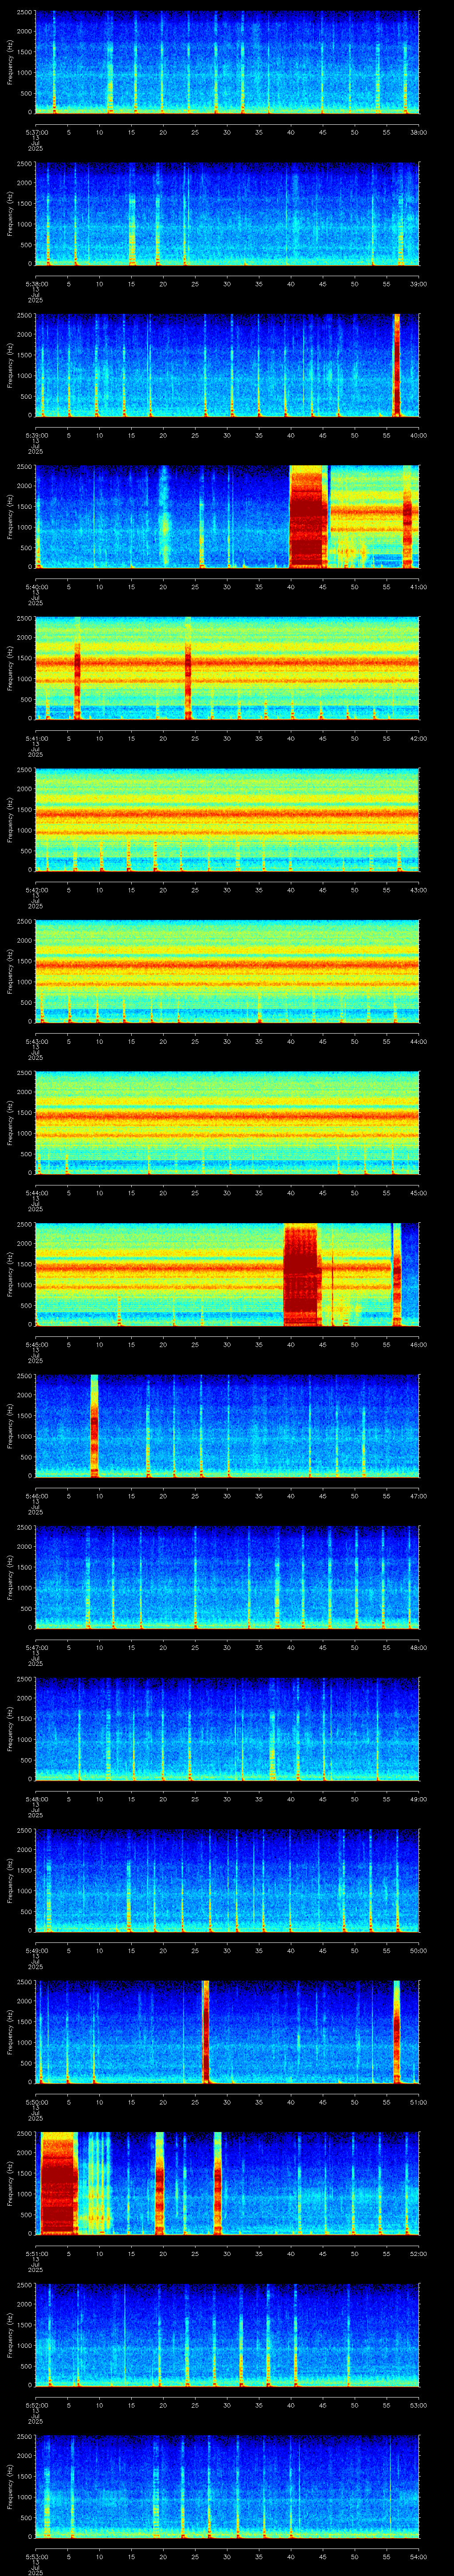Click the 54:00 end time label
The image size is (454, 2576).
click(418, 2556)
